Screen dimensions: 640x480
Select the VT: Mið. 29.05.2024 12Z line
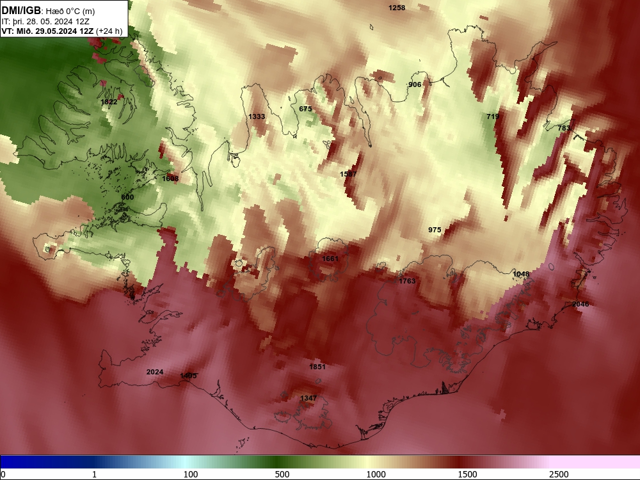pyautogui.click(x=61, y=31)
